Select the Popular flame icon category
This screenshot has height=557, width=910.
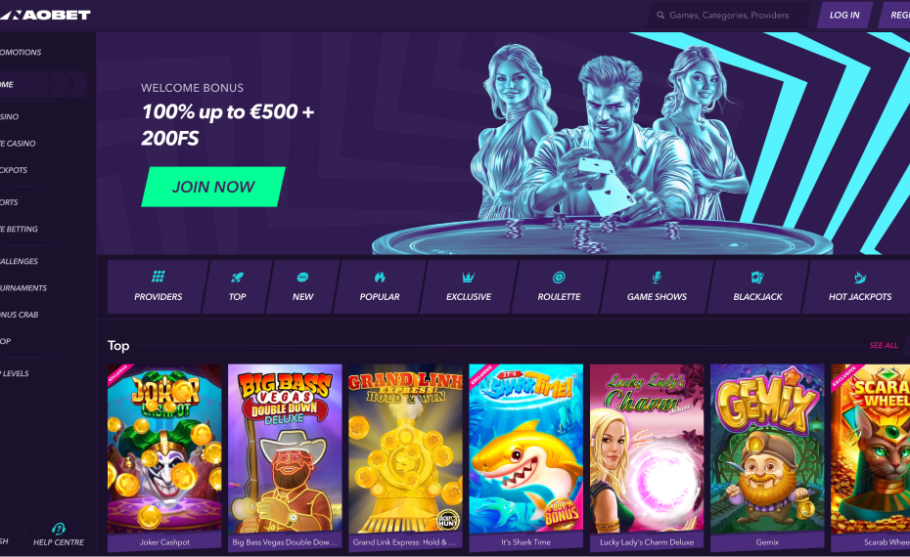pos(380,287)
